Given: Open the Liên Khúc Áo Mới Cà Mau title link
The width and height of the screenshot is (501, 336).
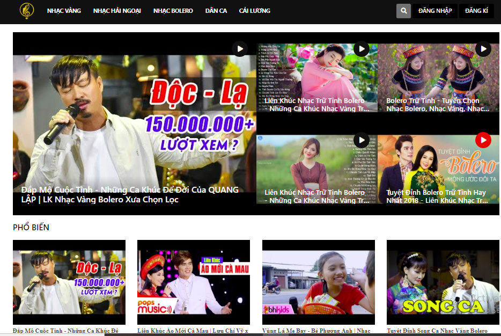Looking at the screenshot, I should coord(193,331).
